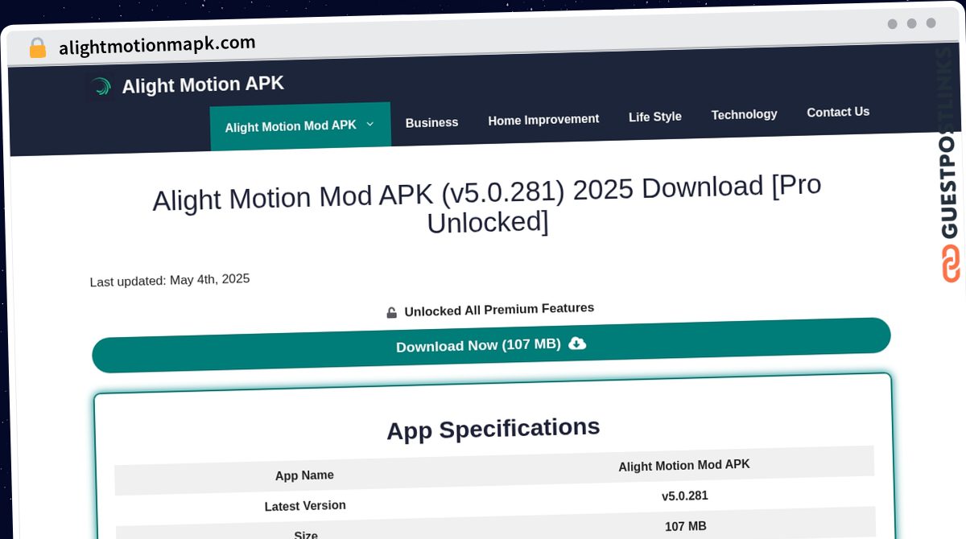Image resolution: width=966 pixels, height=539 pixels.
Task: Select the Technology menu item
Action: click(x=744, y=114)
